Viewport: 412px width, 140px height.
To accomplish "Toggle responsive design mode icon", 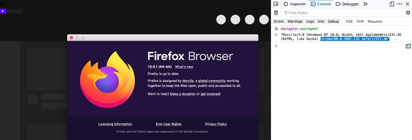I will pyautogui.click(x=392, y=4).
